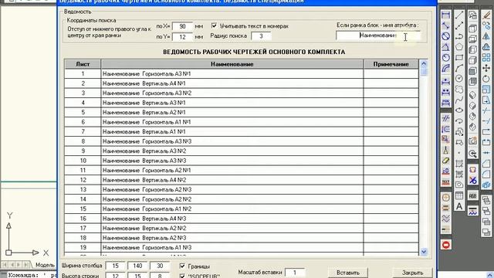Click the 'Масштаб вставки' field
Viewport: 494px width, 278px height.
[295, 273]
